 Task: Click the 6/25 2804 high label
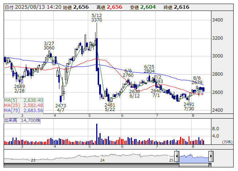(149, 69)
